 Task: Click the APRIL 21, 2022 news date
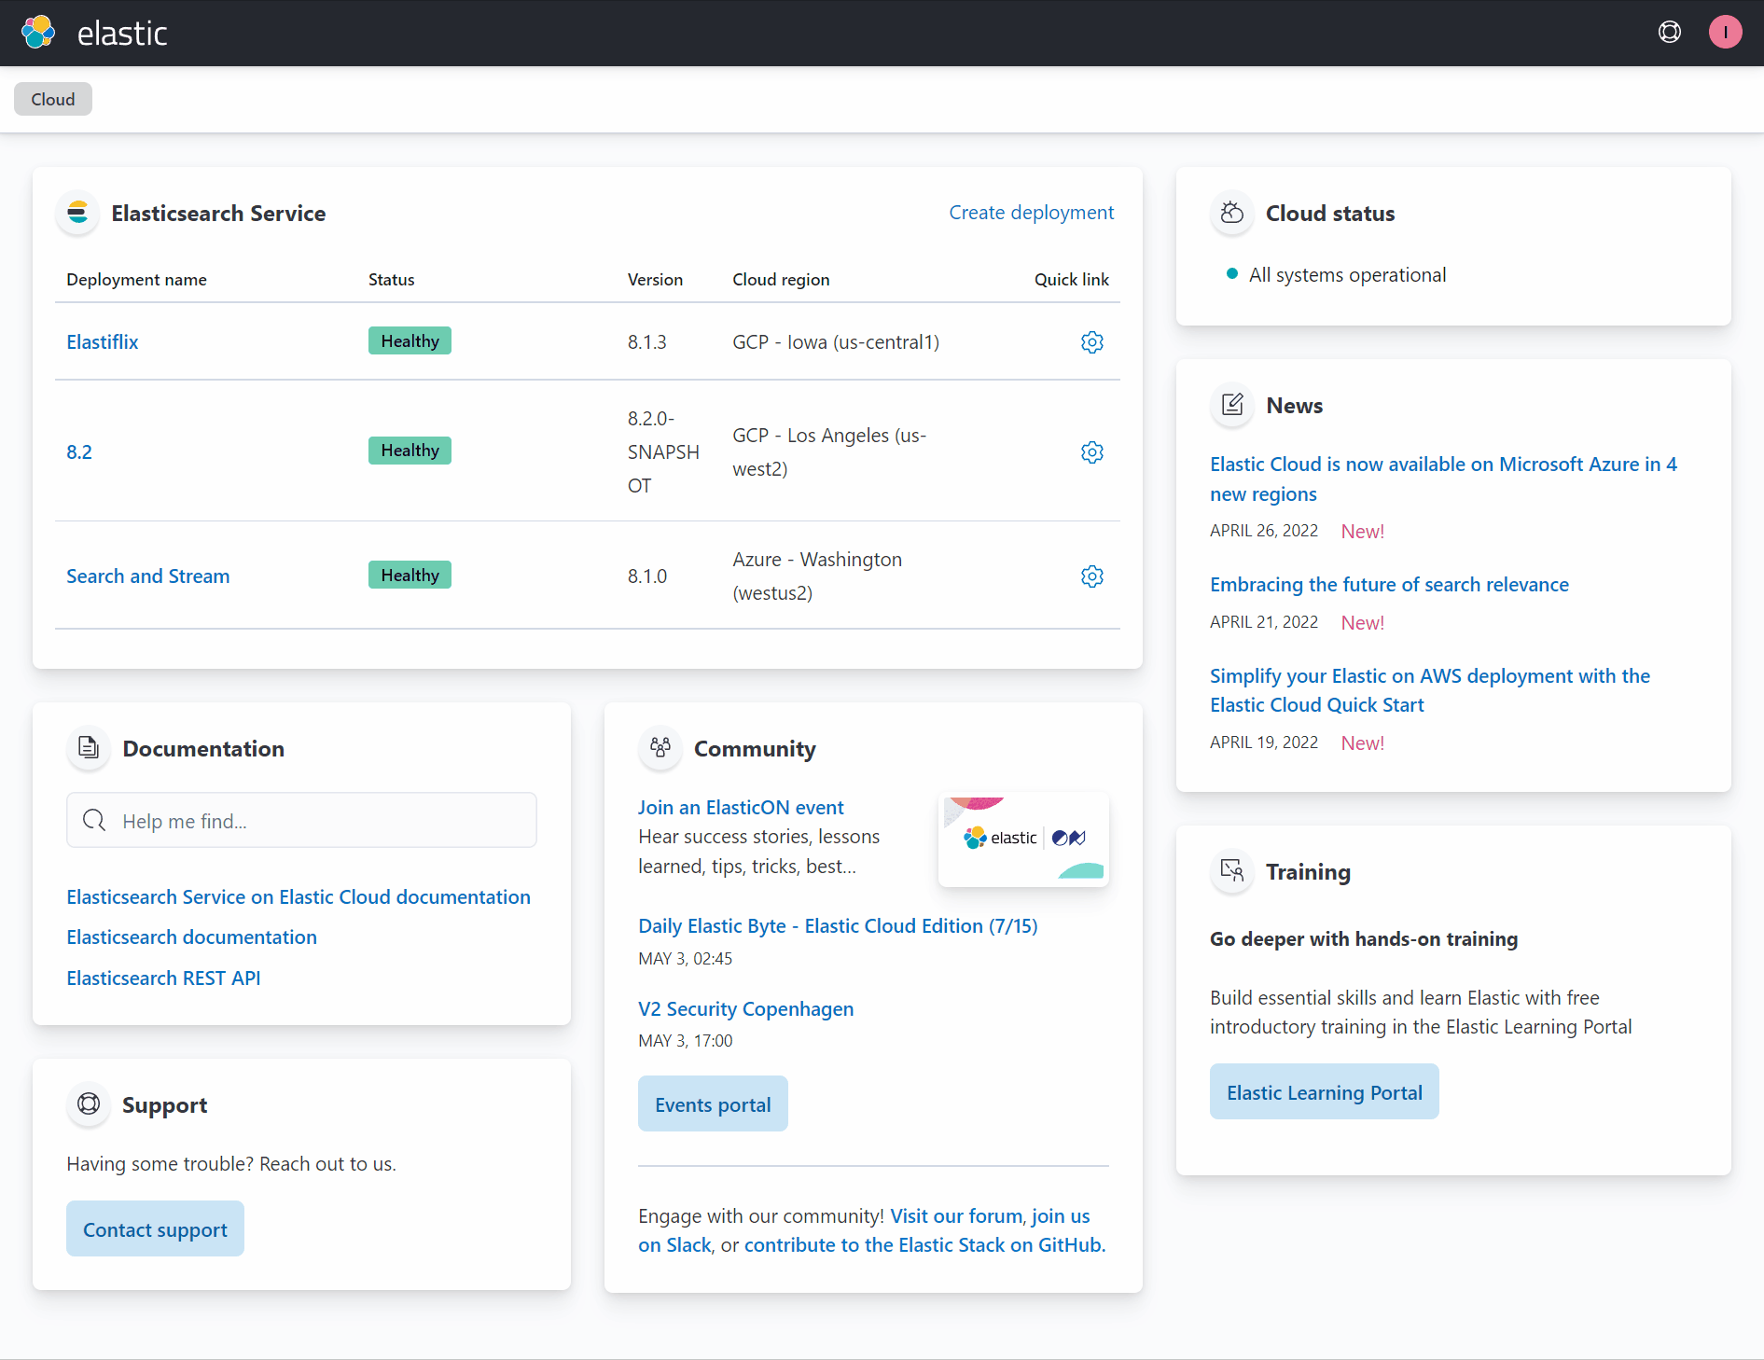[x=1264, y=622]
